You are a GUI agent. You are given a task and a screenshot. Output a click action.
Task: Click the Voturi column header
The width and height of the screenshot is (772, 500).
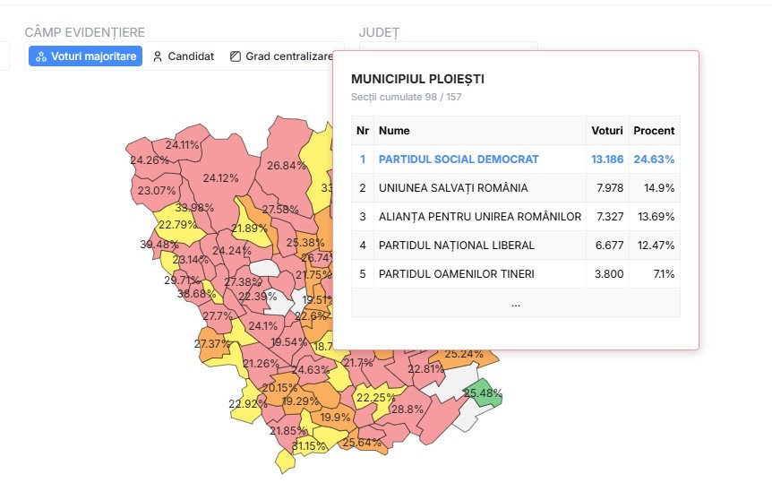(x=607, y=131)
